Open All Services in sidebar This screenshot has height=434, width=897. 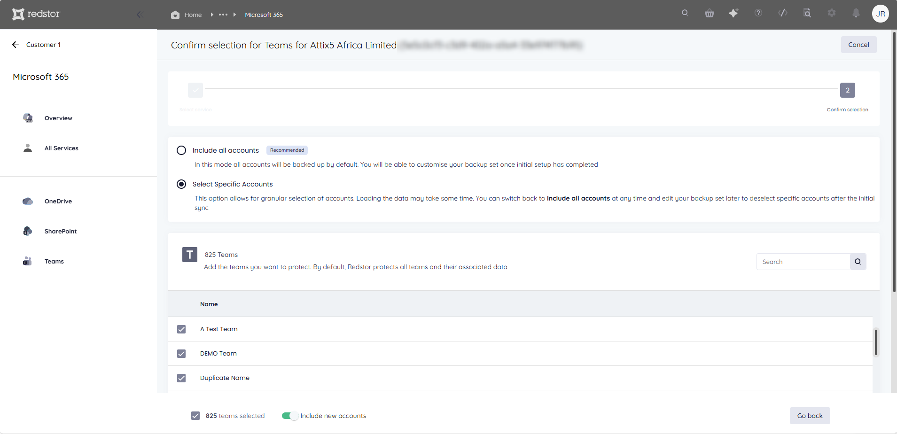point(62,148)
